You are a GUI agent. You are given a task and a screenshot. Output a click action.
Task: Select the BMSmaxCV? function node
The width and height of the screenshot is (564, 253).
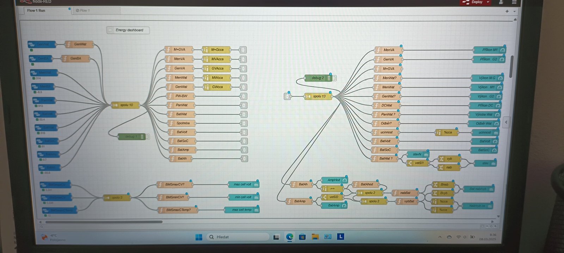pos(174,184)
